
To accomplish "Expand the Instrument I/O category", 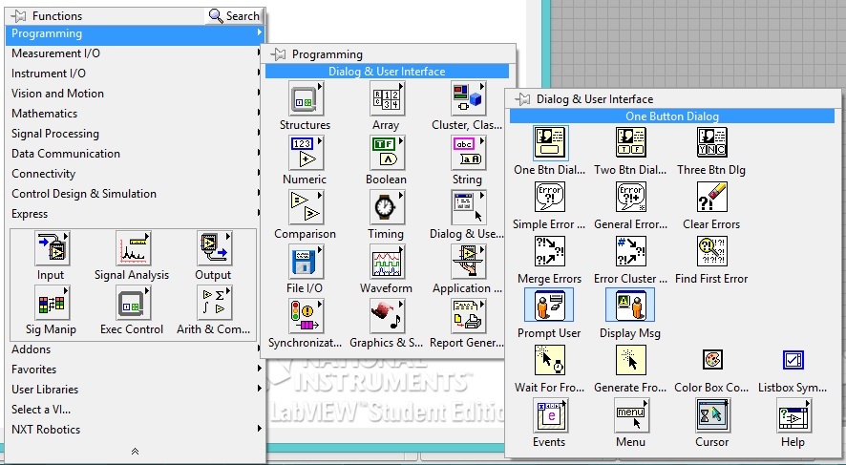I will tap(136, 74).
